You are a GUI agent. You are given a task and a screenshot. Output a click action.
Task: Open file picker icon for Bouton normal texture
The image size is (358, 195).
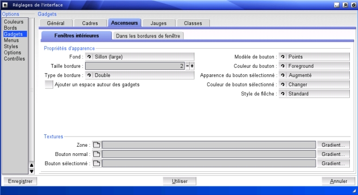(97, 154)
